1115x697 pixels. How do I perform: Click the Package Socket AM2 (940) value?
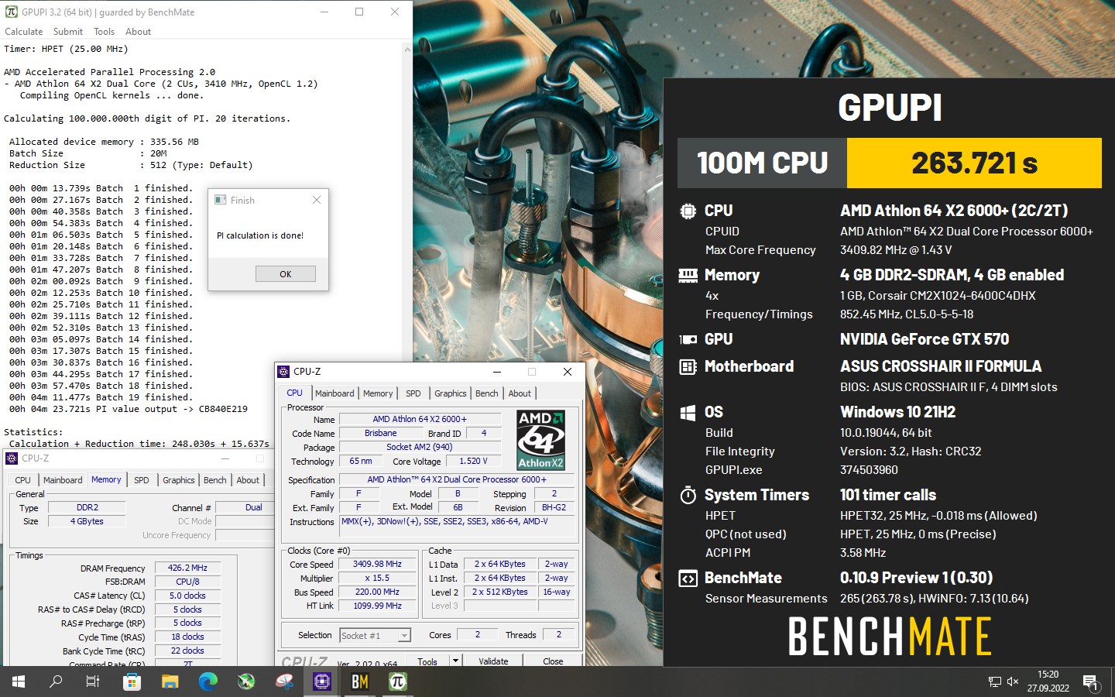[420, 447]
